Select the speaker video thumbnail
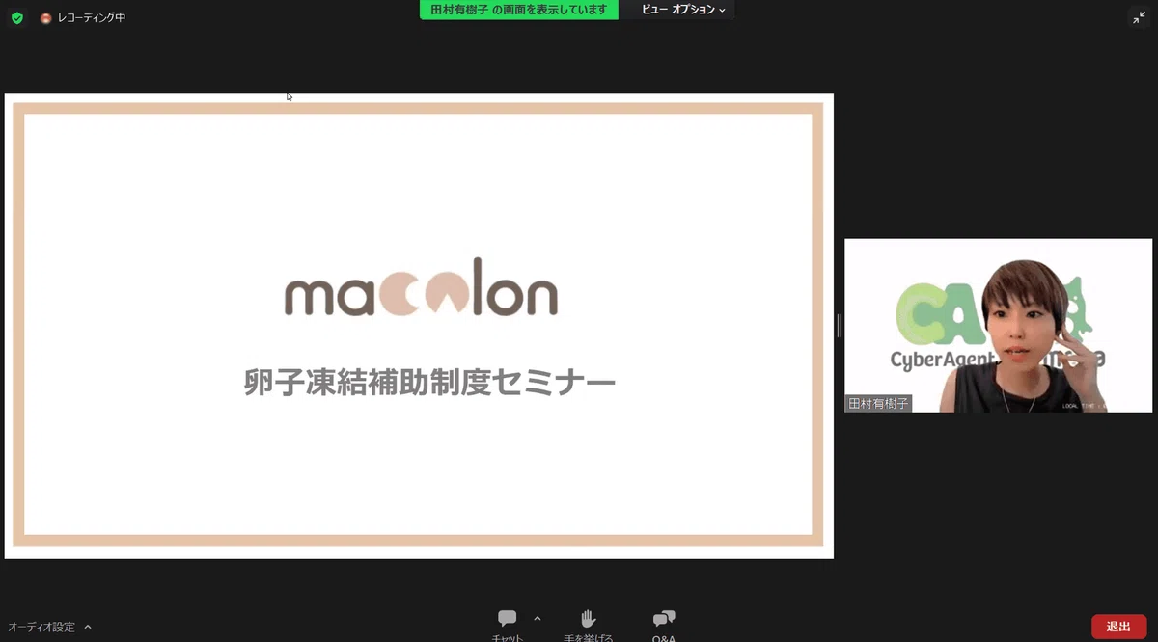Screen dimensions: 1158x642 [x=998, y=326]
